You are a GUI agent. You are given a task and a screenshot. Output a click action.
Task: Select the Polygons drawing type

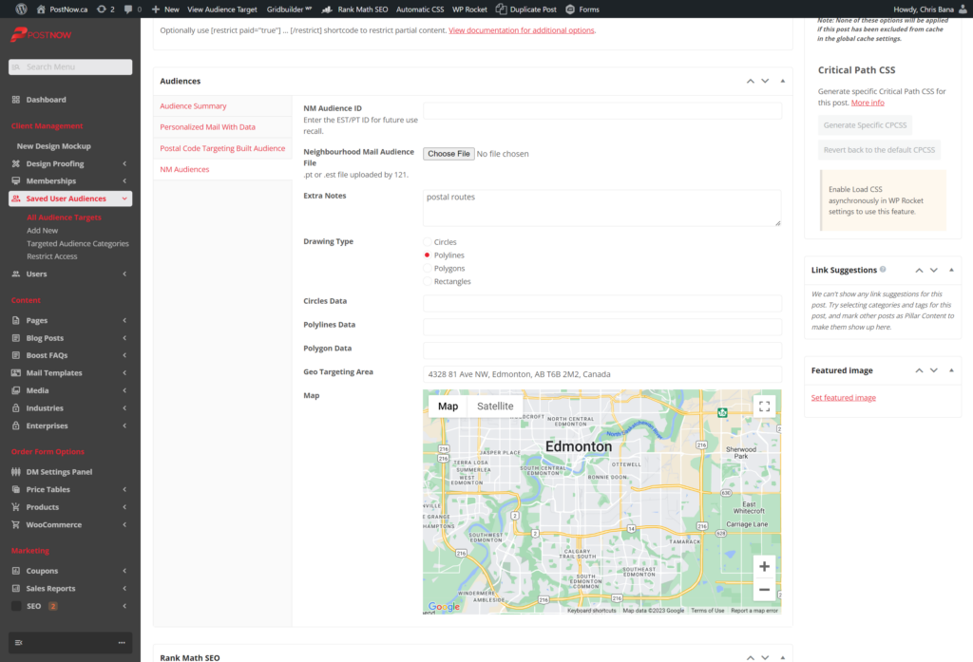428,269
